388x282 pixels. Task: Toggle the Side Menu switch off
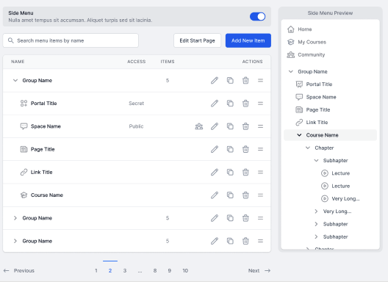(258, 17)
